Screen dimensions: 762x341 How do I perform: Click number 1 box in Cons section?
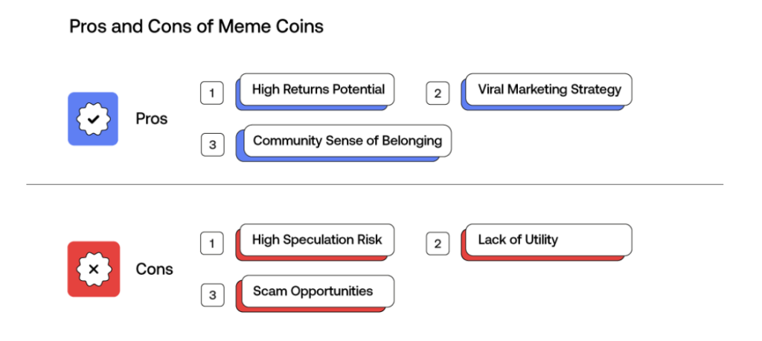click(x=212, y=243)
